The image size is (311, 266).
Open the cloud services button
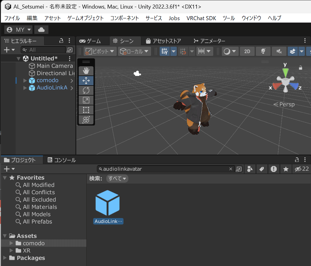click(x=41, y=30)
